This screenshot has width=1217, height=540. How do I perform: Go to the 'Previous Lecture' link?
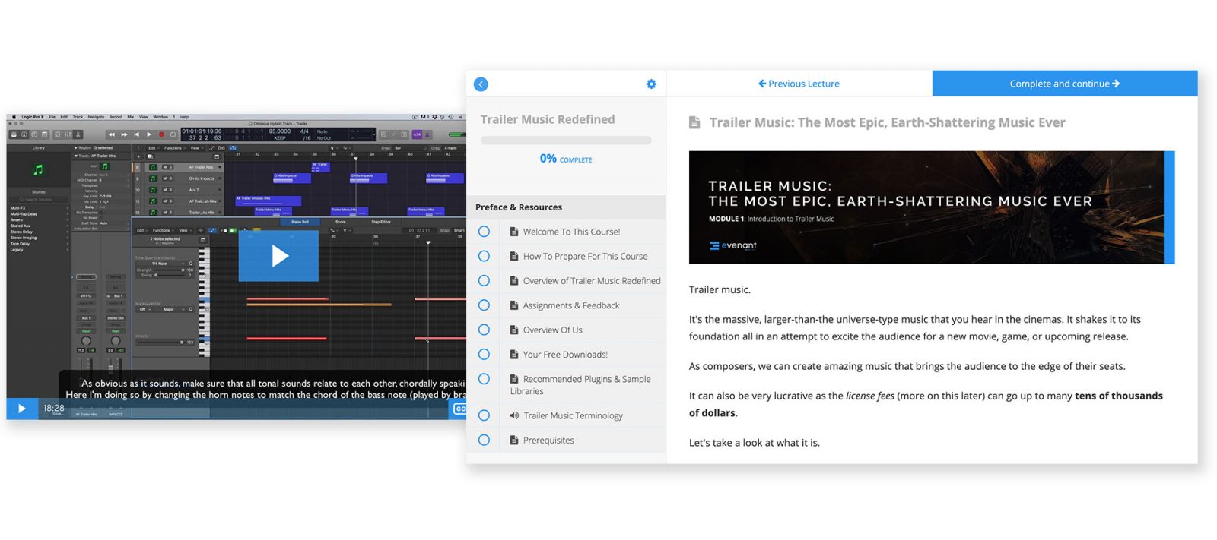[799, 84]
